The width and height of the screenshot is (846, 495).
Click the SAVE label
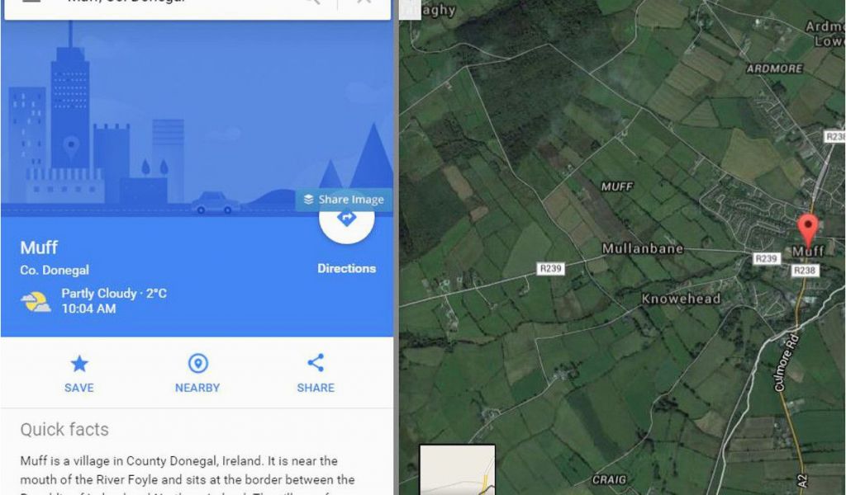point(79,388)
